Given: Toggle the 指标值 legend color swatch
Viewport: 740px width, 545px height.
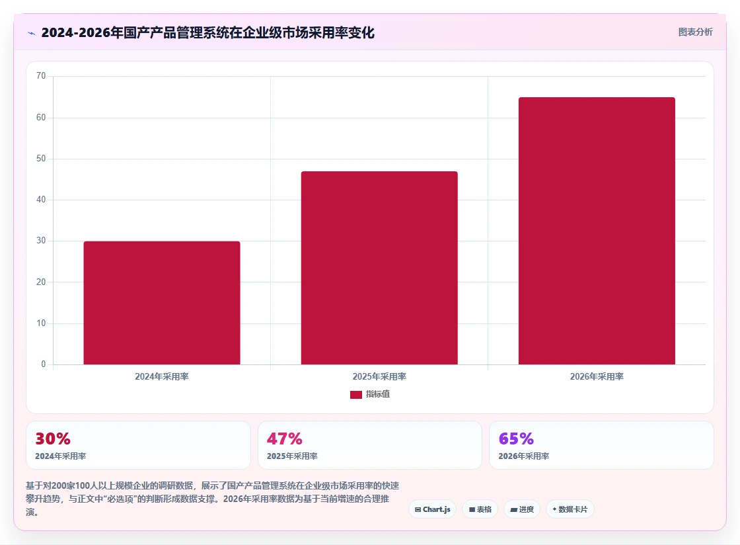Looking at the screenshot, I should 356,394.
